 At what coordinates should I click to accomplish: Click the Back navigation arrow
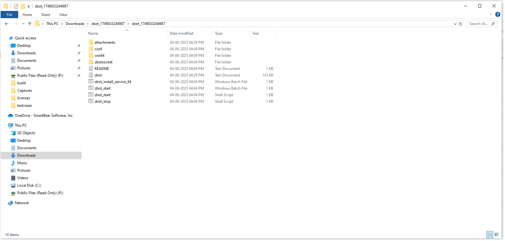coord(7,24)
